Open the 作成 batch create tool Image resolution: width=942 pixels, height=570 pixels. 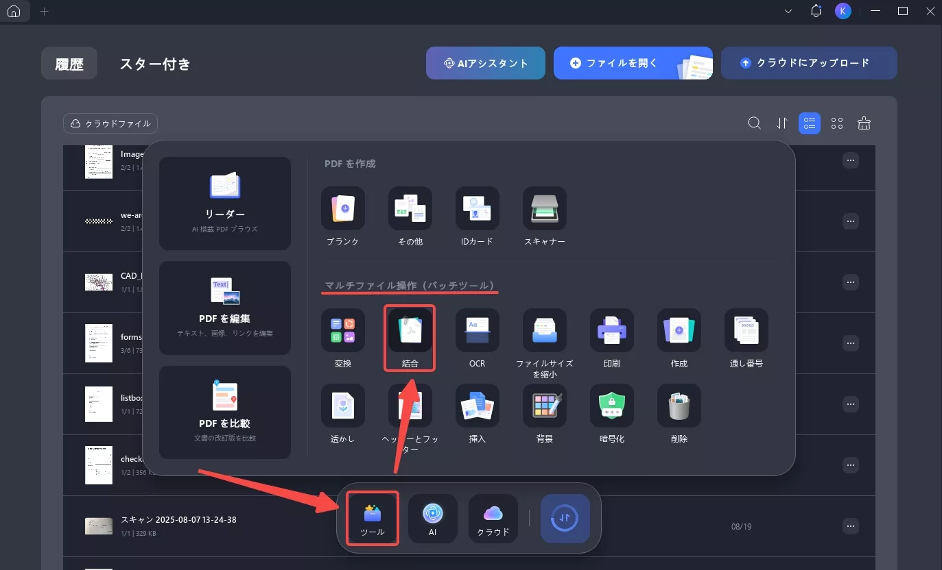pyautogui.click(x=679, y=330)
